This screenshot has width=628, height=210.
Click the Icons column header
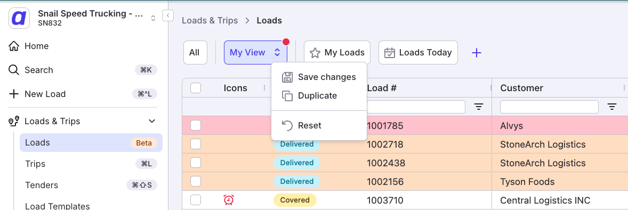coord(236,88)
